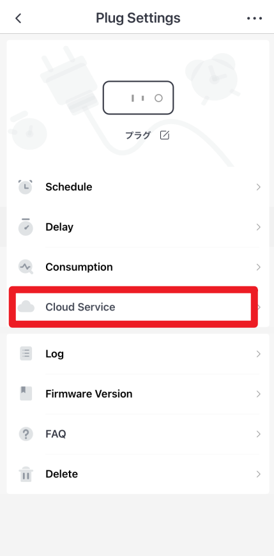Toggle the plug power outlet image
Screen dimensions: 274x556
coord(138,98)
